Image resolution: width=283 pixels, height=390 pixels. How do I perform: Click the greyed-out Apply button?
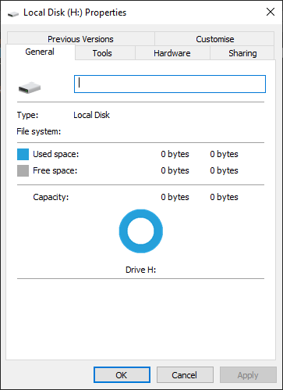[248, 375]
